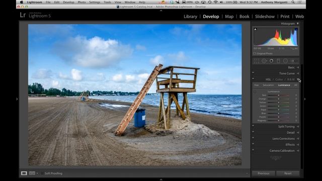Switch to the Map module
The image size is (322, 181).
[229, 17]
